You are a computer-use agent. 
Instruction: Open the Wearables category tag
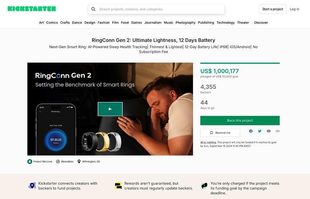pyautogui.click(x=65, y=161)
